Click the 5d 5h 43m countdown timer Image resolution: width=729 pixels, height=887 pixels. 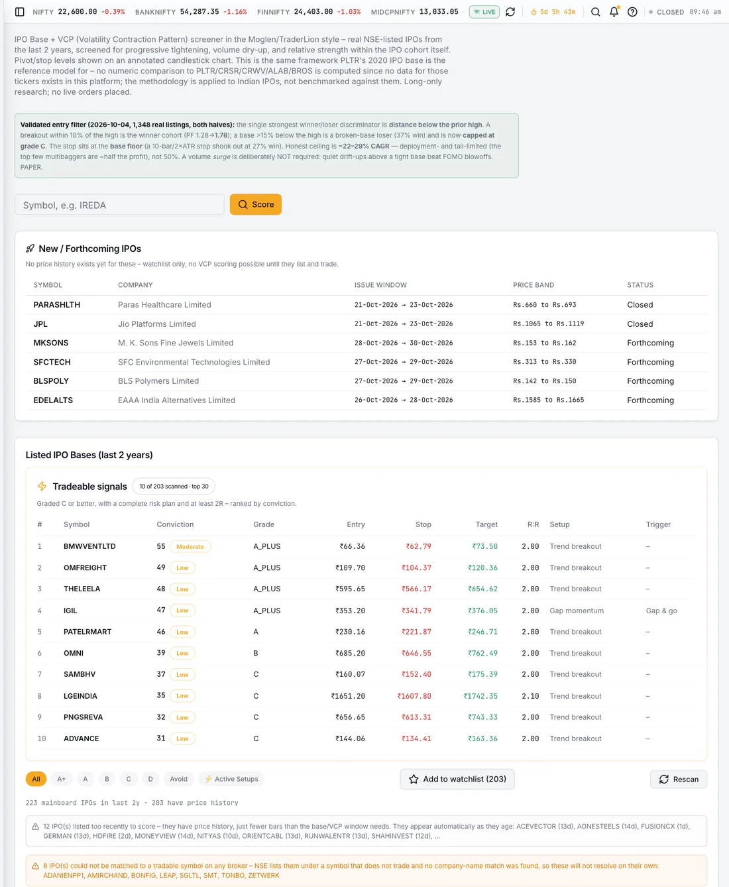click(553, 12)
